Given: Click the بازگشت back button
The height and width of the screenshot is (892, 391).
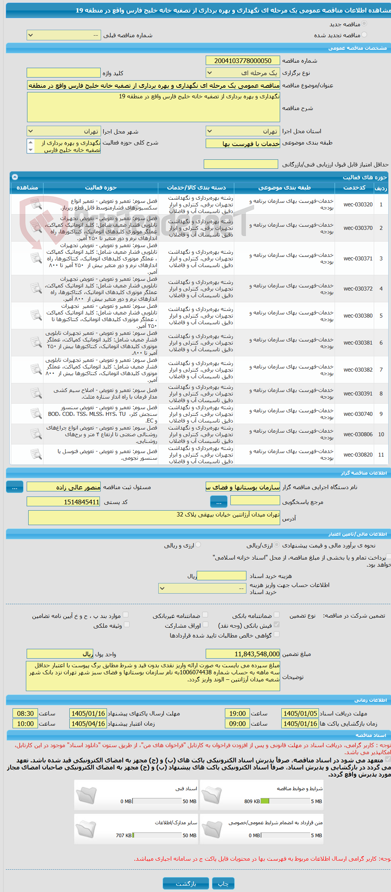Looking at the screenshot, I should 186,883.
